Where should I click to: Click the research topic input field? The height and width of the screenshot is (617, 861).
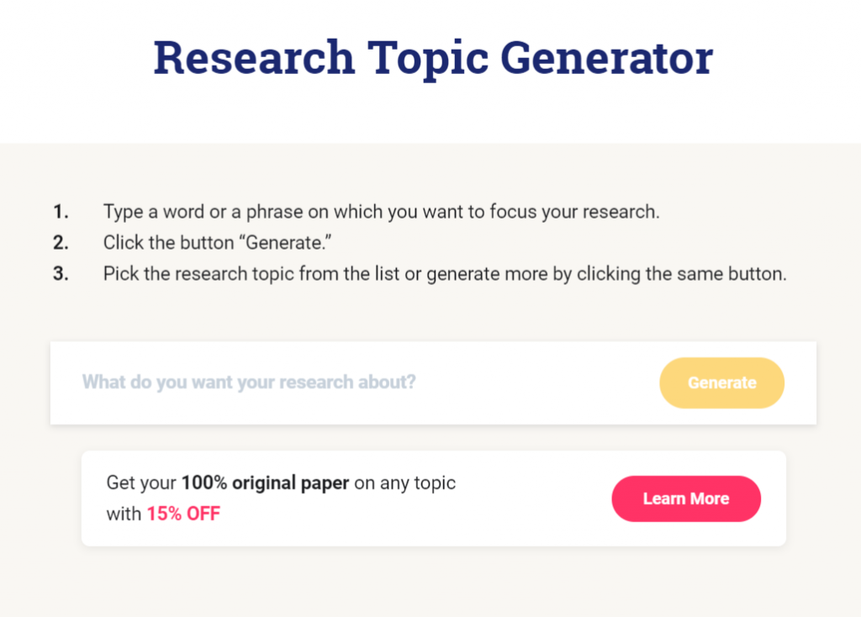(252, 382)
